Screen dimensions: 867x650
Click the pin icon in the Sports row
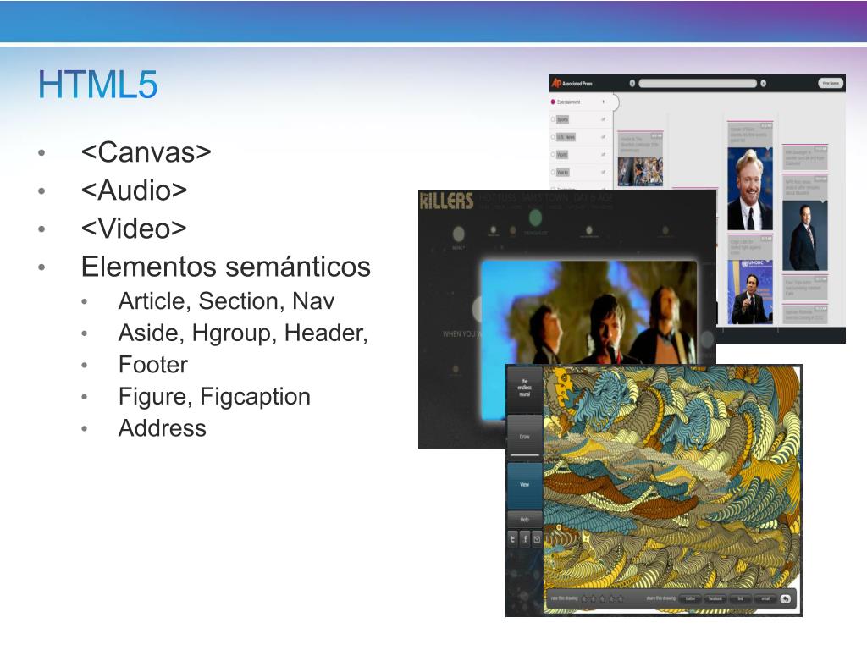point(603,119)
